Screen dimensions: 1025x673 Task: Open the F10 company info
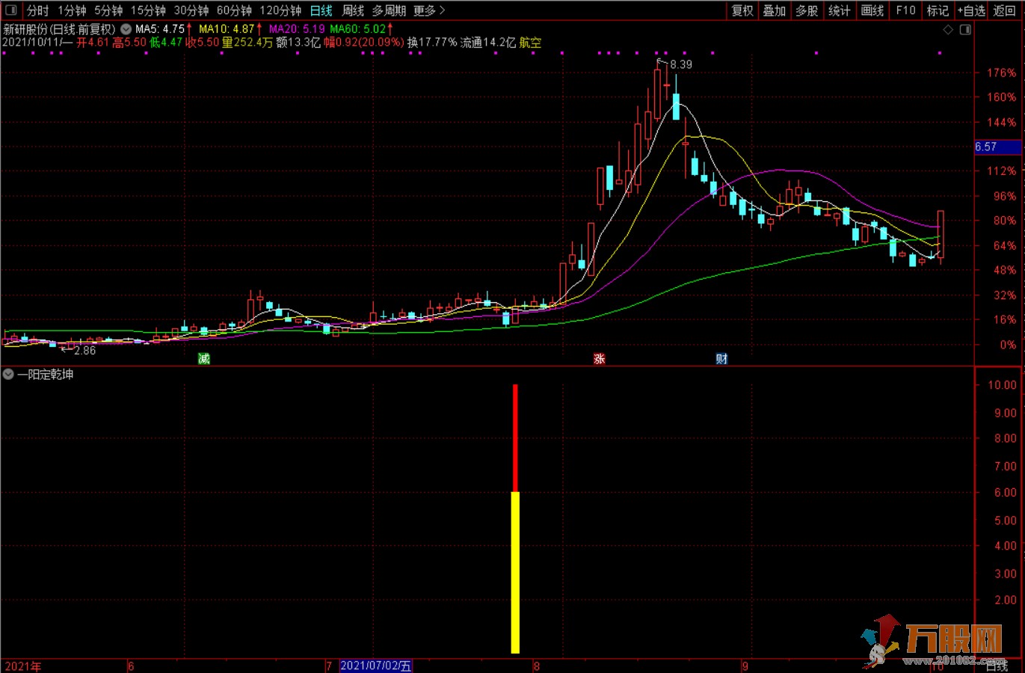[x=905, y=10]
